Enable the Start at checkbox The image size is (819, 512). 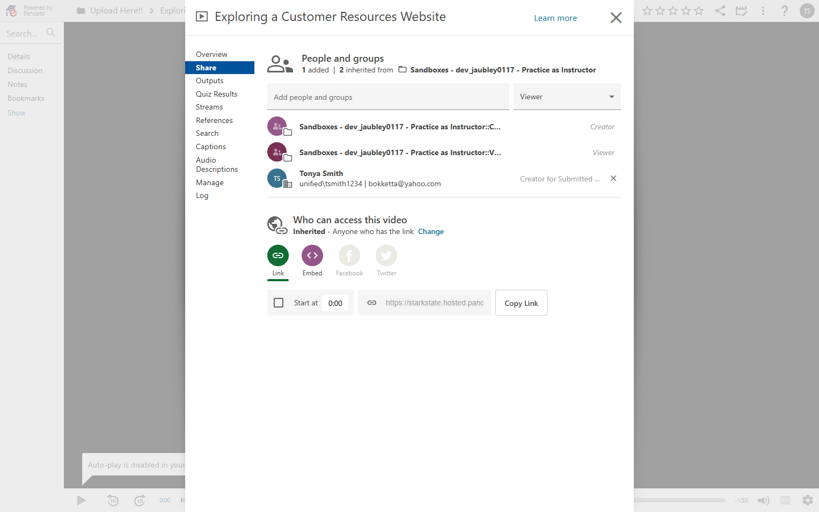[x=279, y=303]
